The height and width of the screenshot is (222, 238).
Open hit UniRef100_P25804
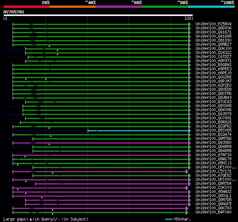213,24
